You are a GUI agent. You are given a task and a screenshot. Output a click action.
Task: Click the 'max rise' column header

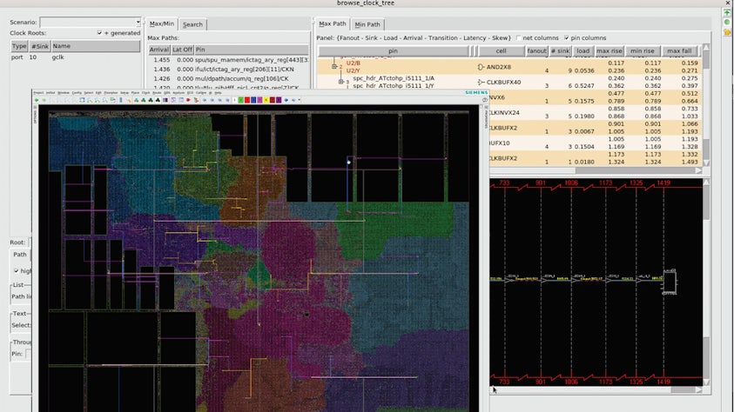(x=609, y=51)
